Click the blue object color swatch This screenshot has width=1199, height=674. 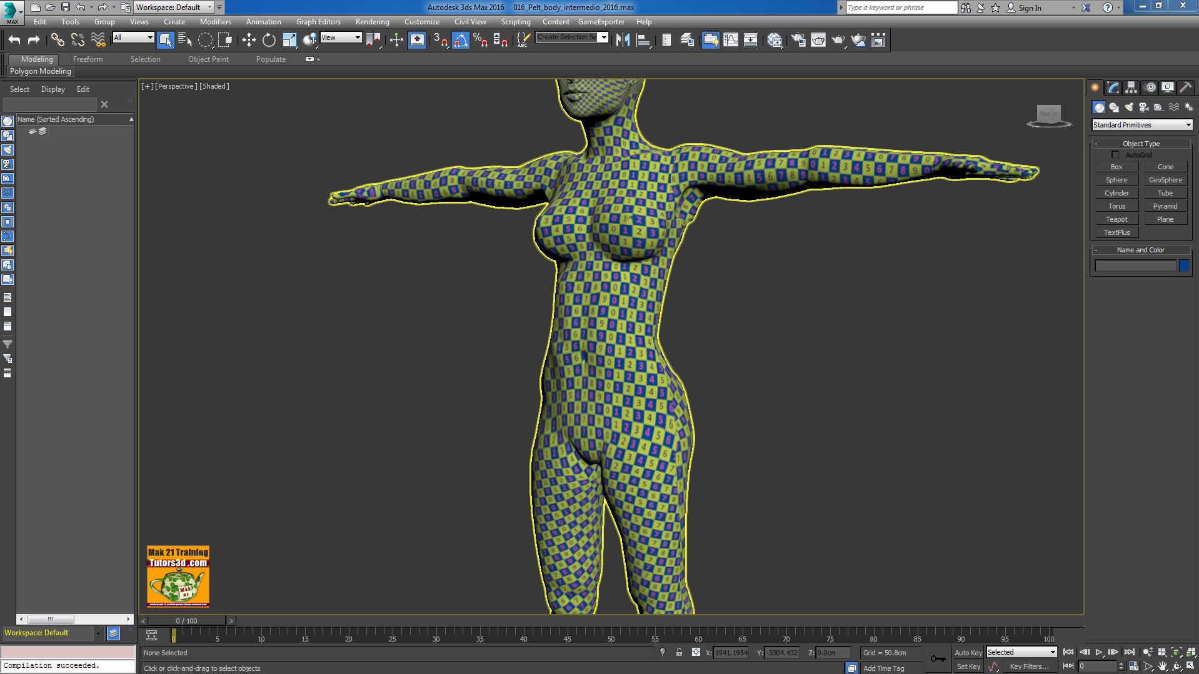pyautogui.click(x=1184, y=265)
